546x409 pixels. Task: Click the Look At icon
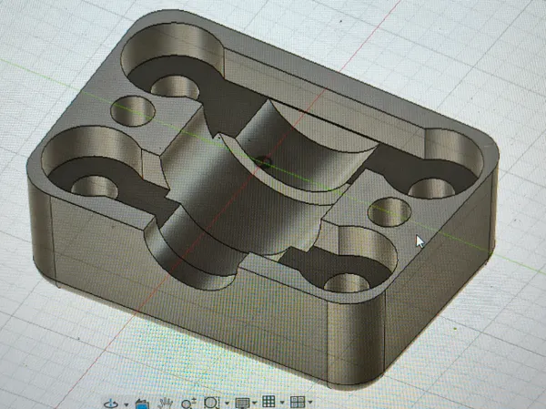(x=142, y=404)
